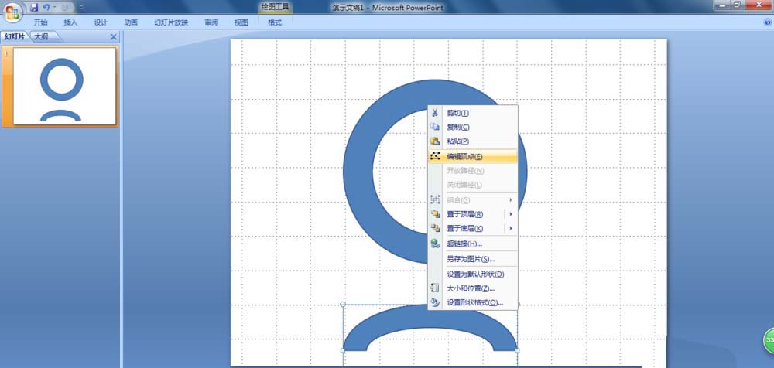Close the slides pane with the X
Viewport: 774px width, 368px height.
[x=114, y=36]
